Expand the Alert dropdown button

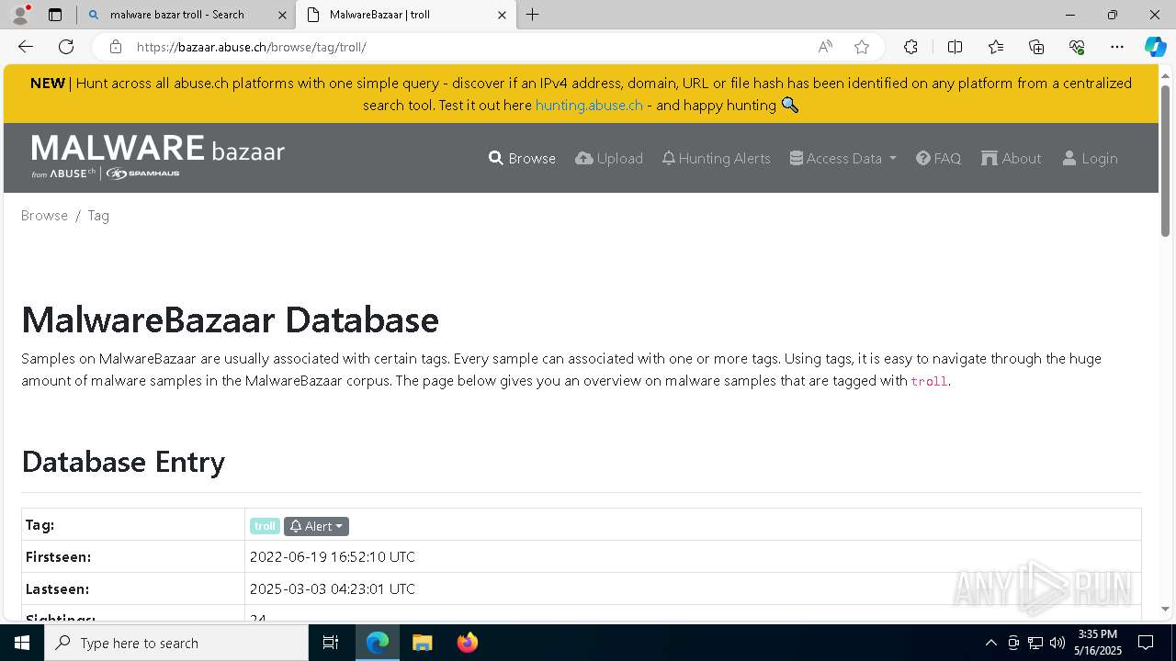[316, 526]
